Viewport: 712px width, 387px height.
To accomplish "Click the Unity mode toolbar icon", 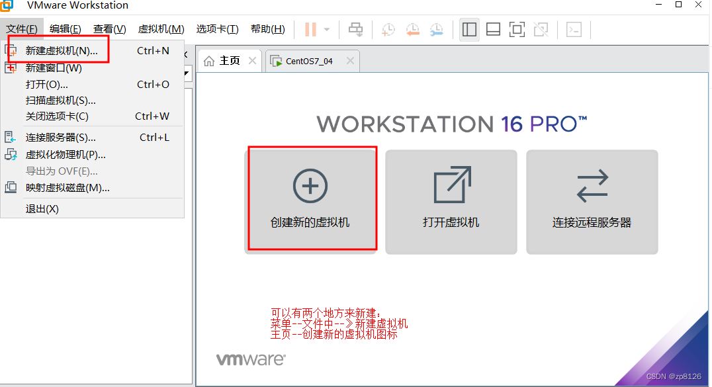I will click(541, 30).
